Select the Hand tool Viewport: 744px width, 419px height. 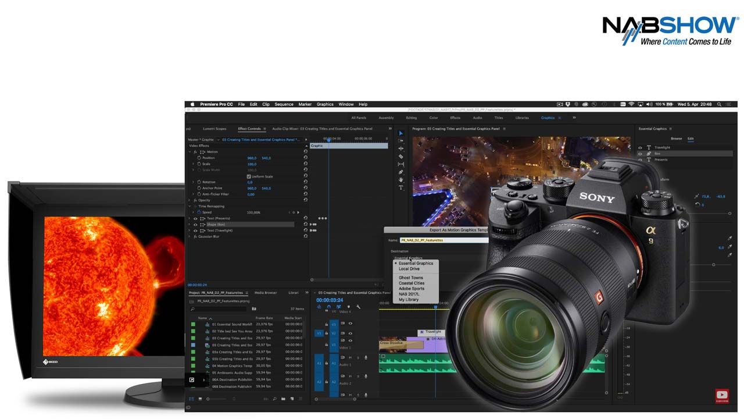[x=400, y=180]
